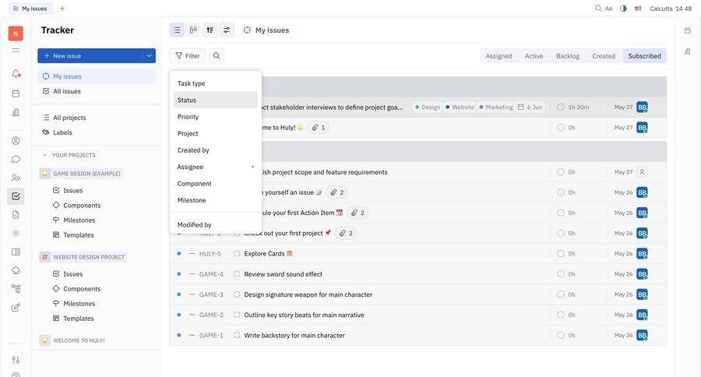This screenshot has height=377, width=701.
Task: Open All projects in the navigator
Action: click(x=97, y=118)
